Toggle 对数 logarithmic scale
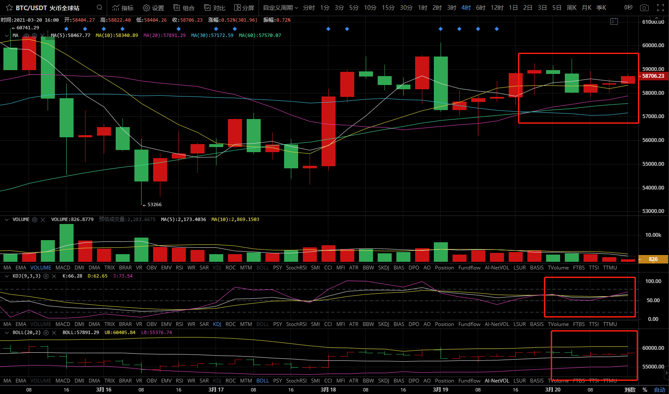Screen dimensions: 669x394 coord(630,390)
